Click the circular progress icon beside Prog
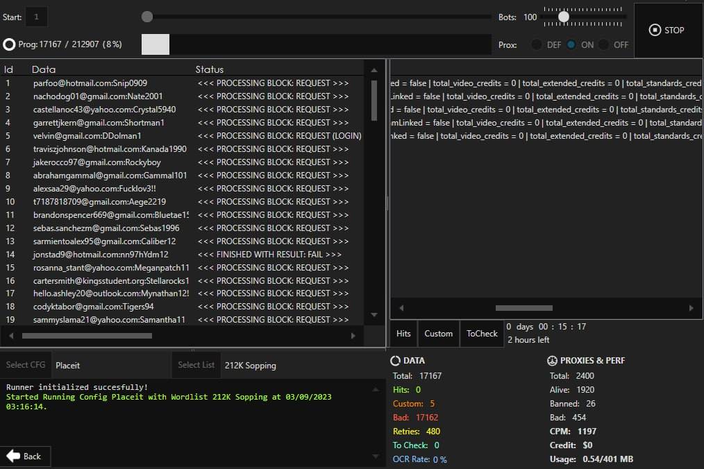This screenshot has width=704, height=469. coord(9,44)
